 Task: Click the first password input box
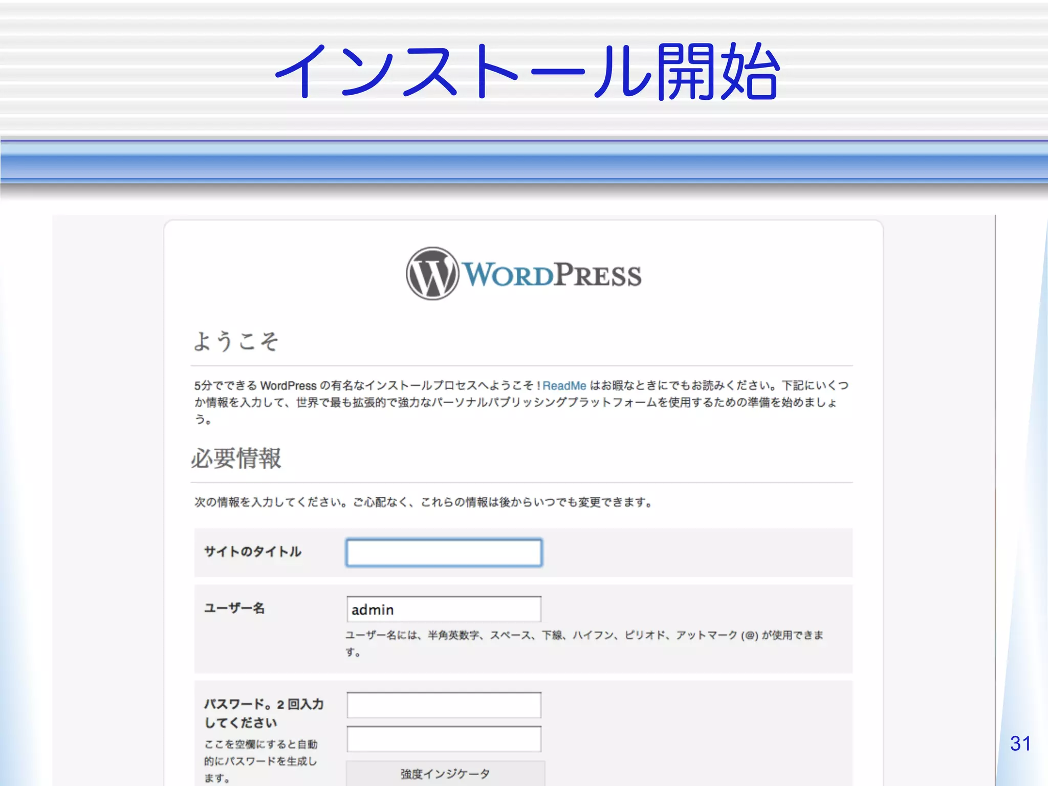(x=444, y=705)
